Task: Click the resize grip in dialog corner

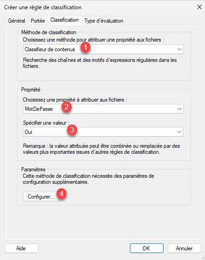Action: tap(203, 258)
